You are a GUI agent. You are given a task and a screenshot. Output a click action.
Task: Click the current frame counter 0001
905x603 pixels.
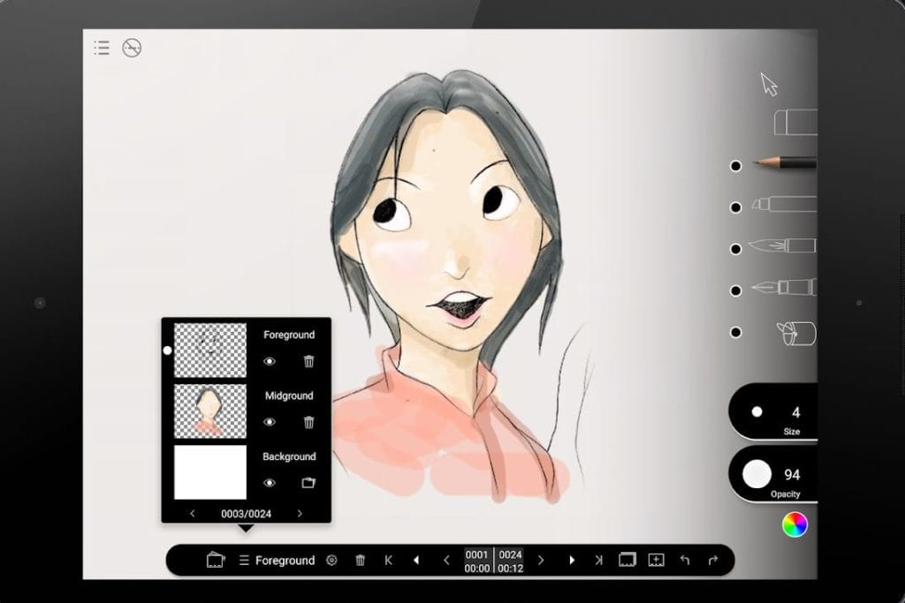tap(476, 554)
